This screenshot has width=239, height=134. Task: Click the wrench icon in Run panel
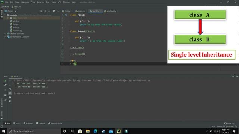pos(5,85)
